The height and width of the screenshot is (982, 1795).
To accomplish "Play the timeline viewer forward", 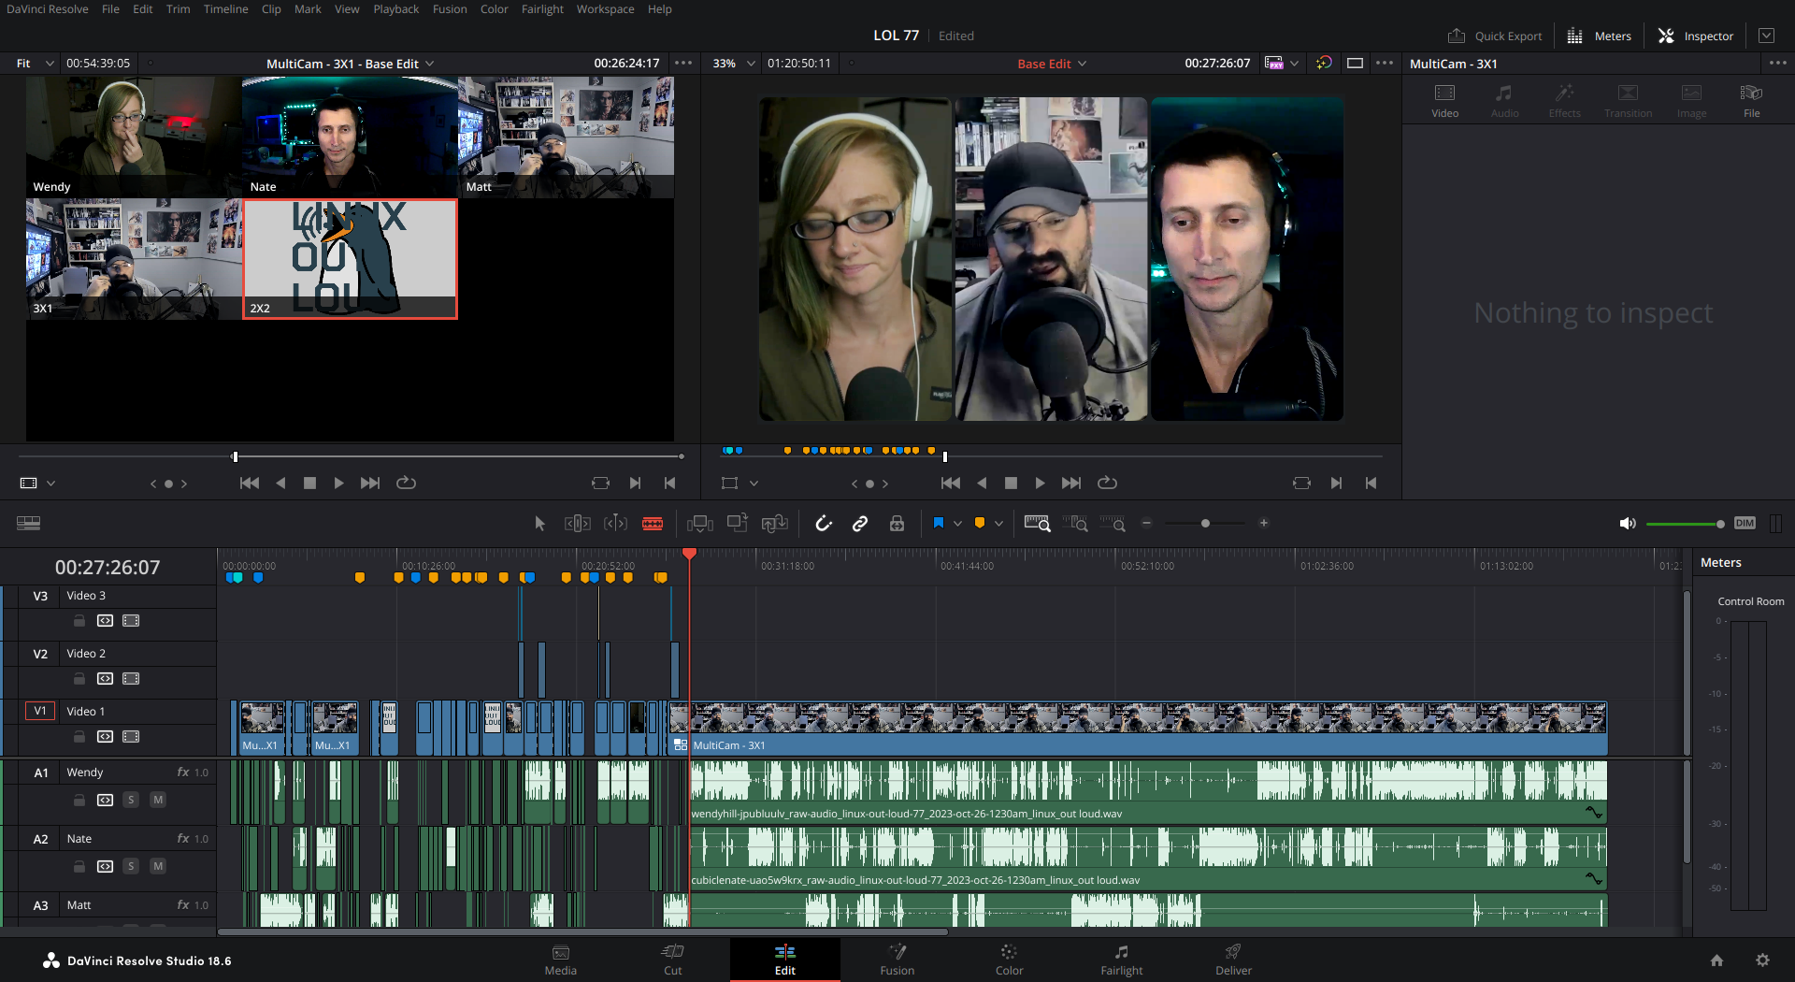I will [1040, 484].
